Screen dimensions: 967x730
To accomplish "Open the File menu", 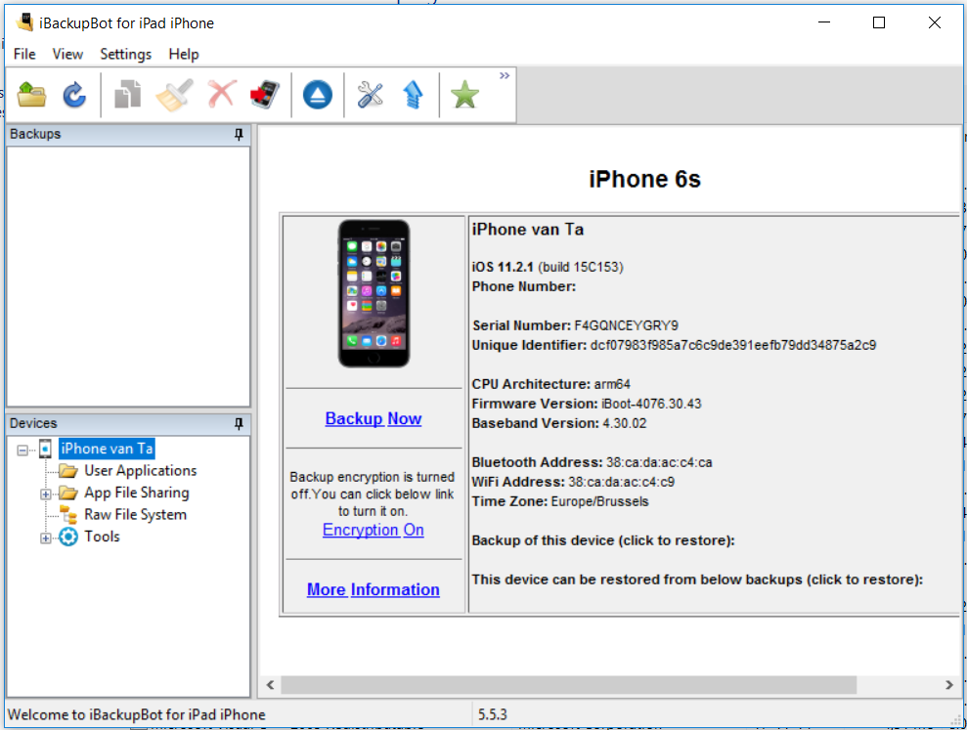I will (x=24, y=54).
